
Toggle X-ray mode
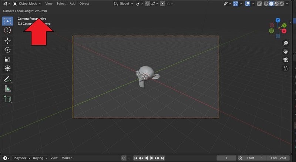point(260,4)
